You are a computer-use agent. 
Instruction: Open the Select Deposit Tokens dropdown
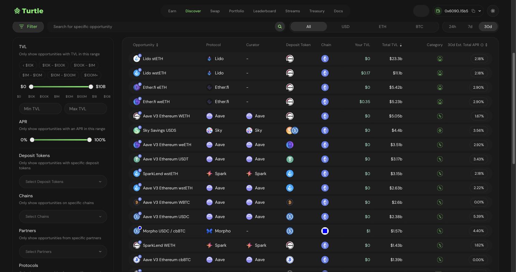[x=63, y=182]
